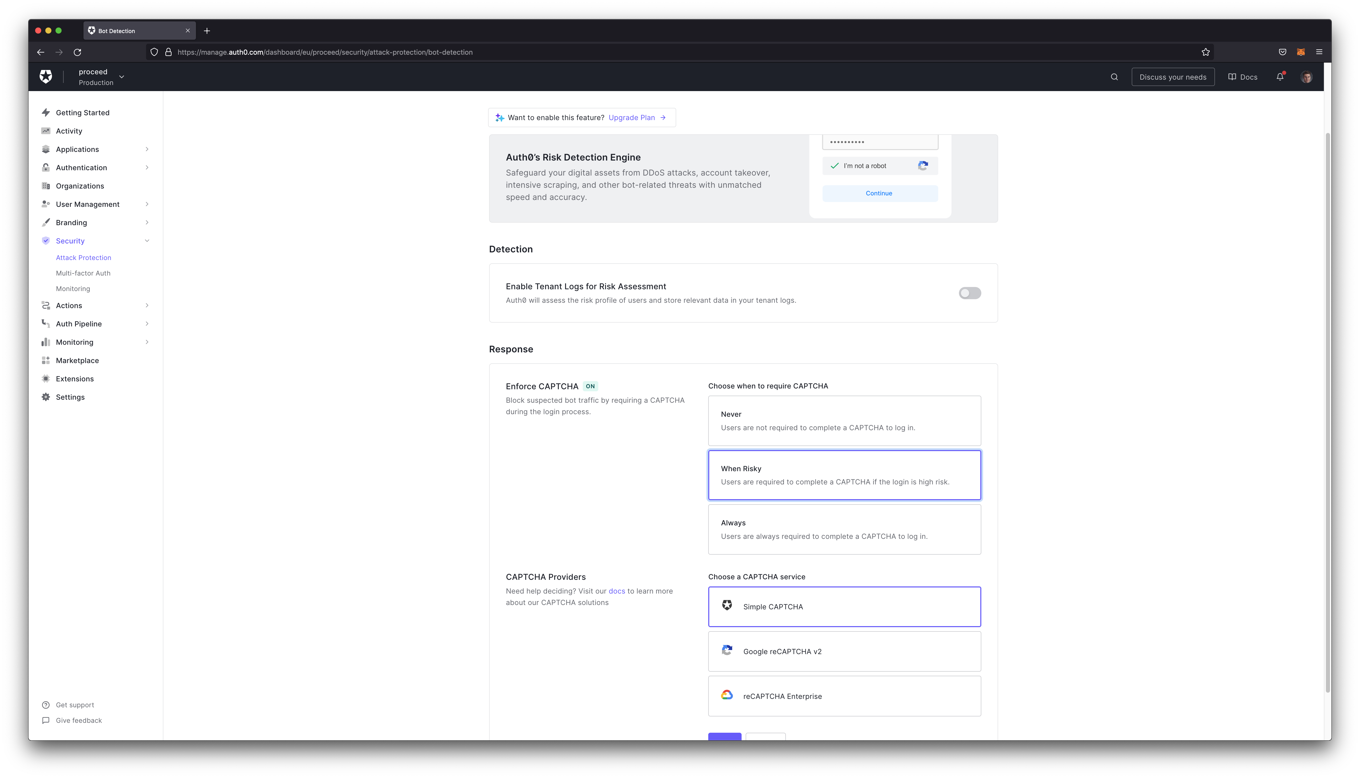Toggle Enable Tenant Logs for Risk Assessment
The height and width of the screenshot is (778, 1360).
click(x=970, y=292)
